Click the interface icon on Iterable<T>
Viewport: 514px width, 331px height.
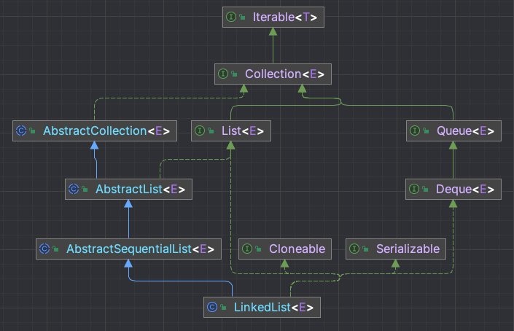tap(231, 17)
